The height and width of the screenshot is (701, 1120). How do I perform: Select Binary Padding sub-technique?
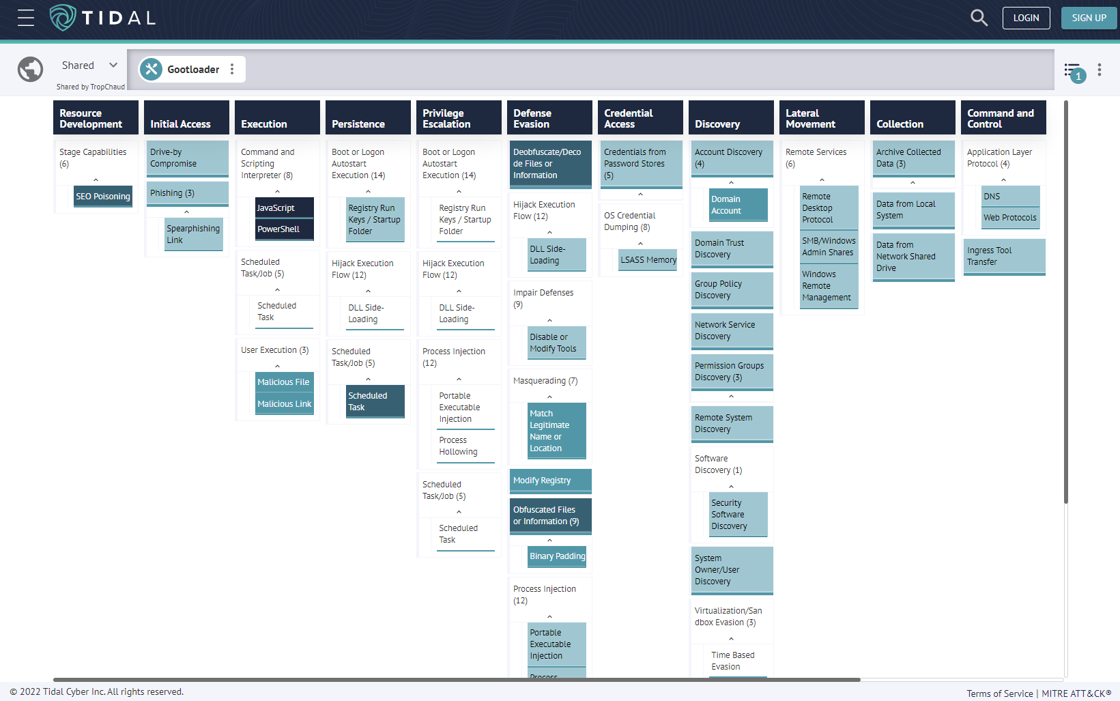557,556
